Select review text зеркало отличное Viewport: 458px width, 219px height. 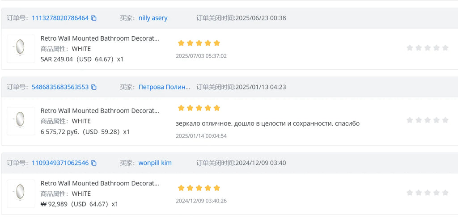click(x=267, y=123)
